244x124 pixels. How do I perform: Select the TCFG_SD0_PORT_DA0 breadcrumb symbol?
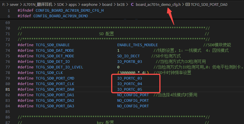(x=209, y=5)
